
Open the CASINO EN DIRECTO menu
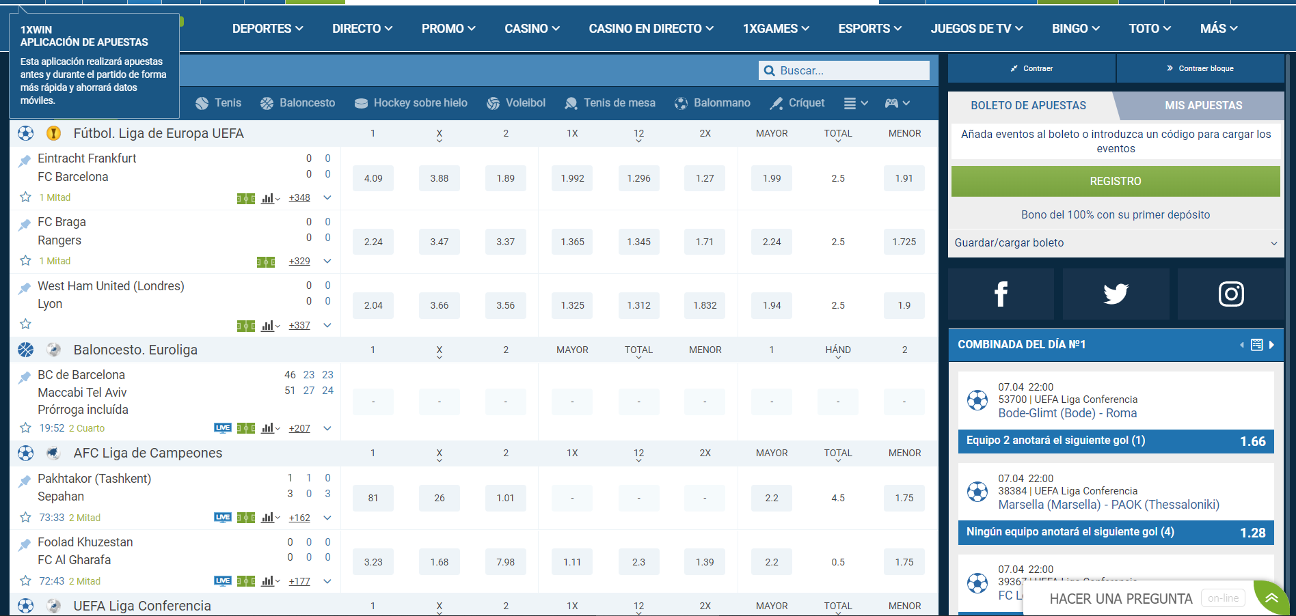click(651, 29)
